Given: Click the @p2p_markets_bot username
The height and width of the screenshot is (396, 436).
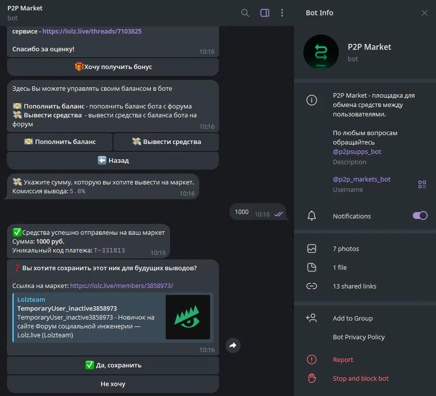Looking at the screenshot, I should [362, 179].
